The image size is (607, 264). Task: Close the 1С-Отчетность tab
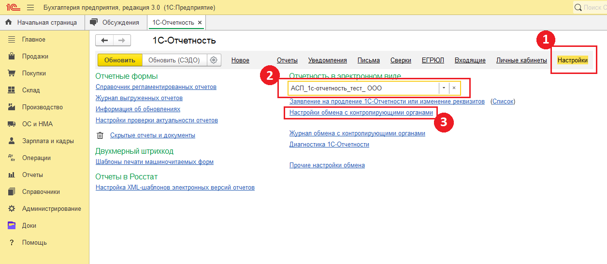[200, 23]
